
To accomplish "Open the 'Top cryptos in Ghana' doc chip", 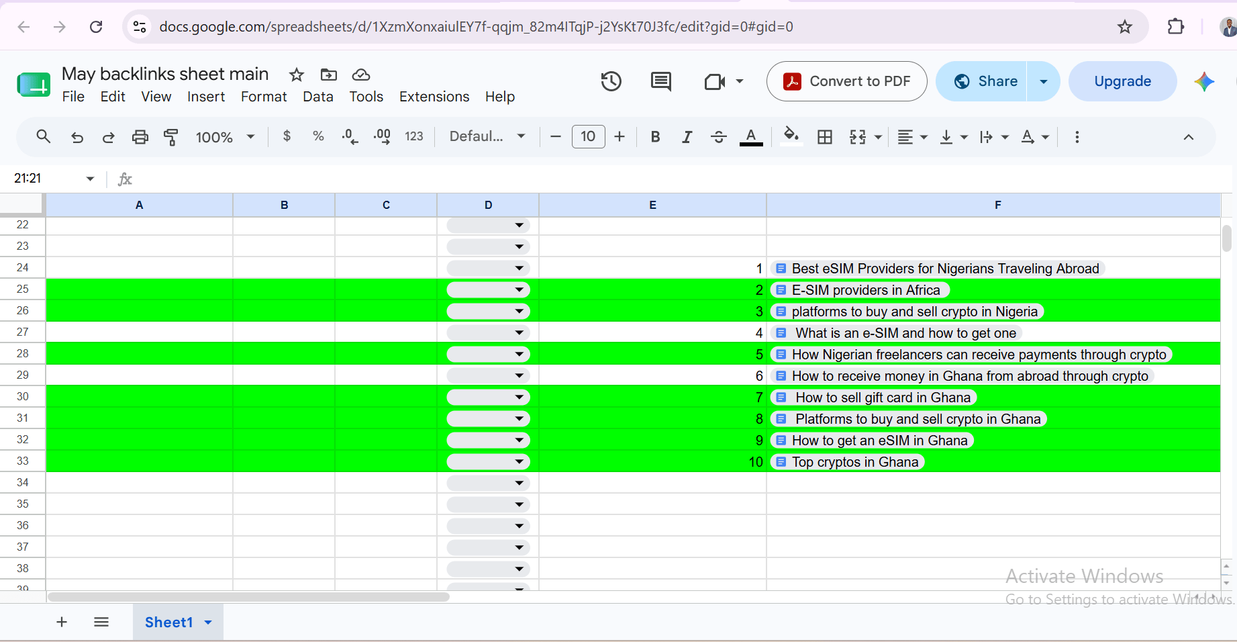I will [848, 462].
